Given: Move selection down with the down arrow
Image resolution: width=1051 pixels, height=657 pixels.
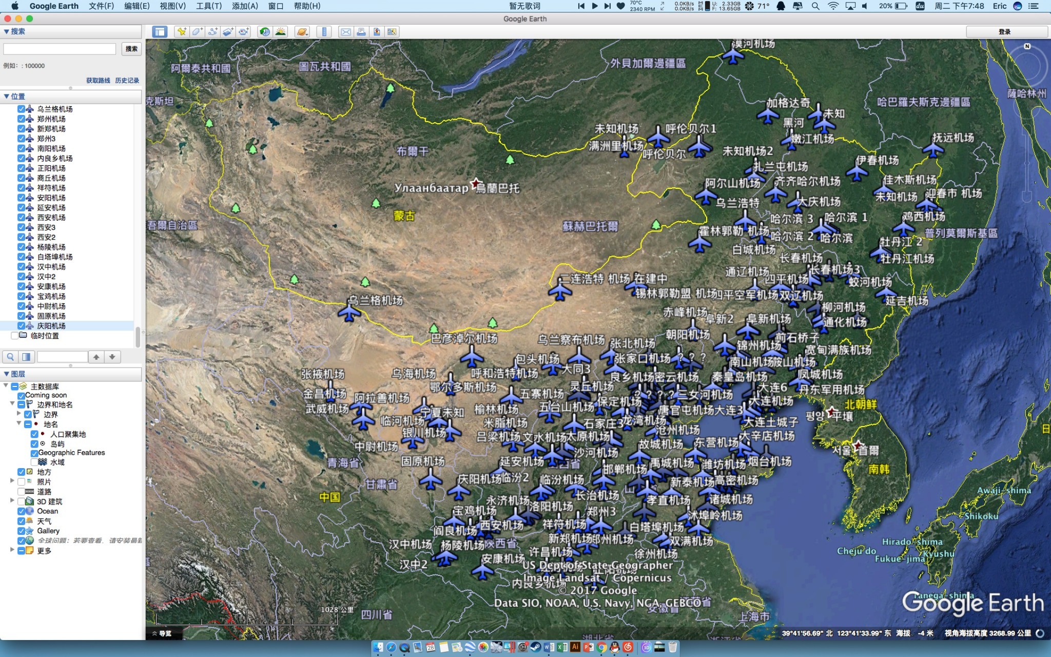Looking at the screenshot, I should pos(112,357).
